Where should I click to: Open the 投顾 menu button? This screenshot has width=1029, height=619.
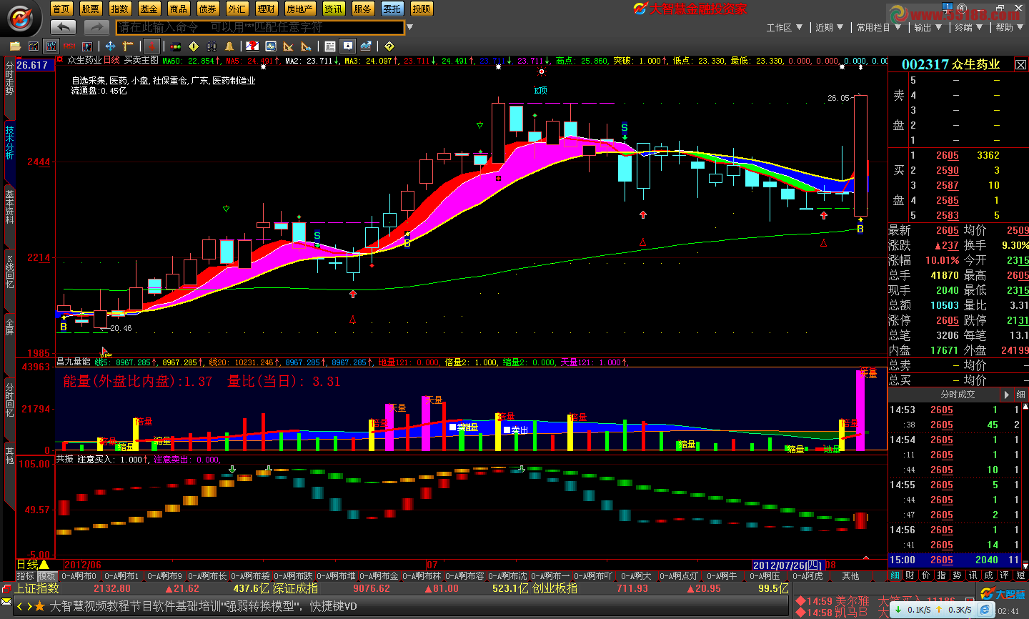point(422,9)
